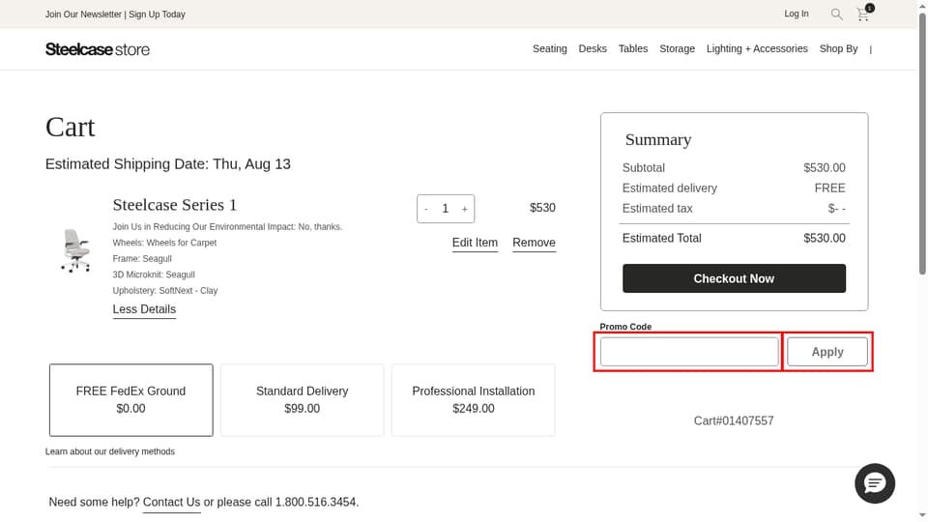The height and width of the screenshot is (522, 928).
Task: Click the Upholstery: SoftNext - Clay detail
Action: (165, 291)
